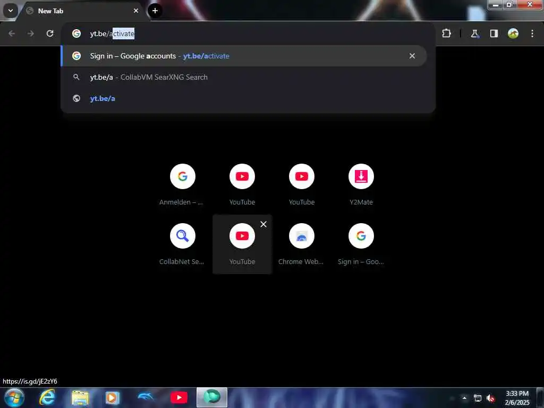Viewport: 544px width, 408px height.
Task: Show hidden system tray icons
Action: coord(464,398)
